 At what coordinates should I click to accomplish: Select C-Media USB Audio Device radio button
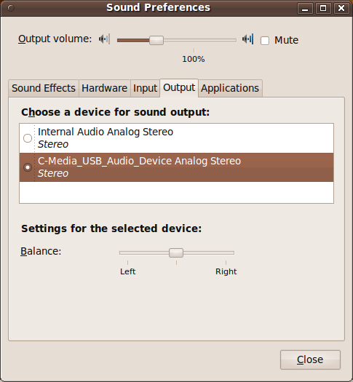click(x=28, y=167)
